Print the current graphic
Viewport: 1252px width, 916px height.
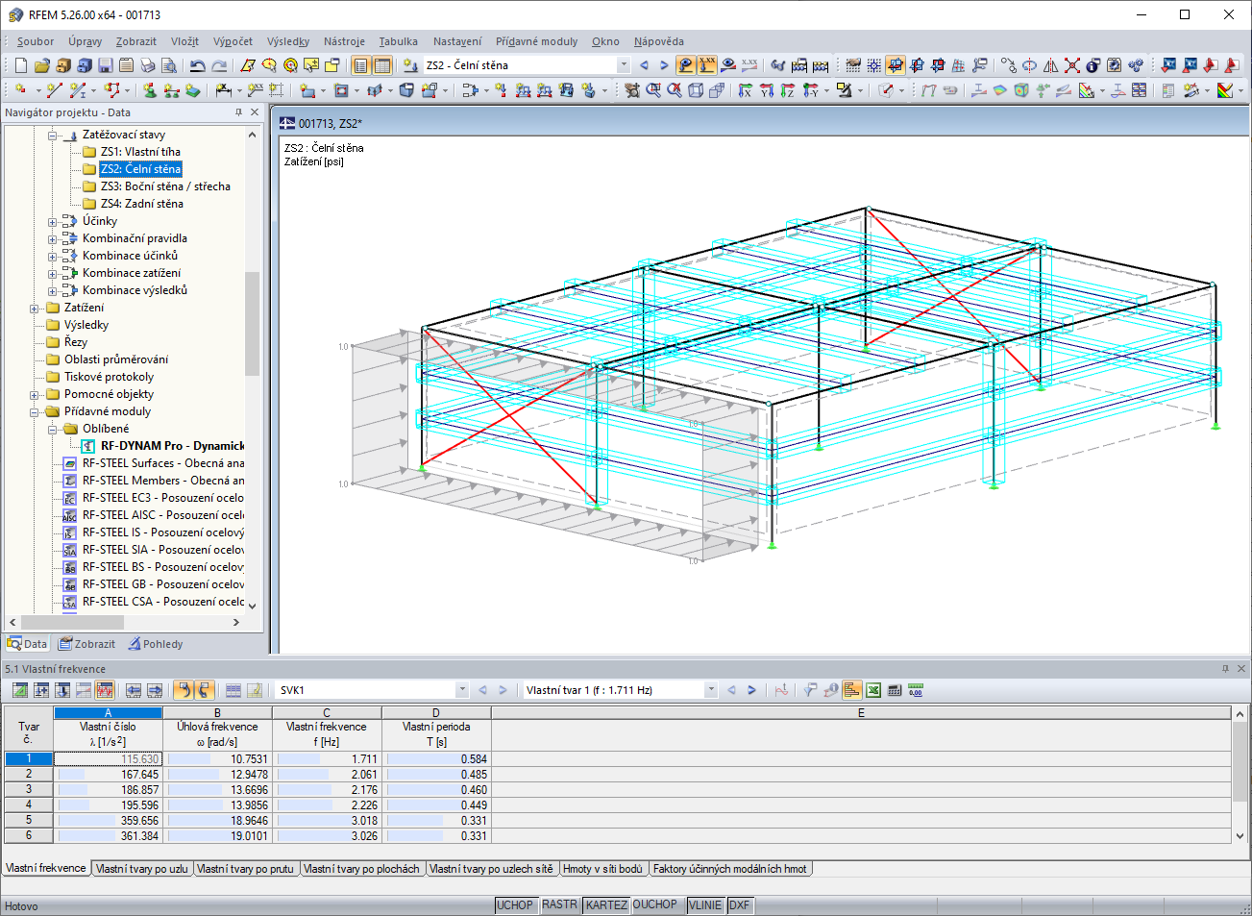point(147,65)
